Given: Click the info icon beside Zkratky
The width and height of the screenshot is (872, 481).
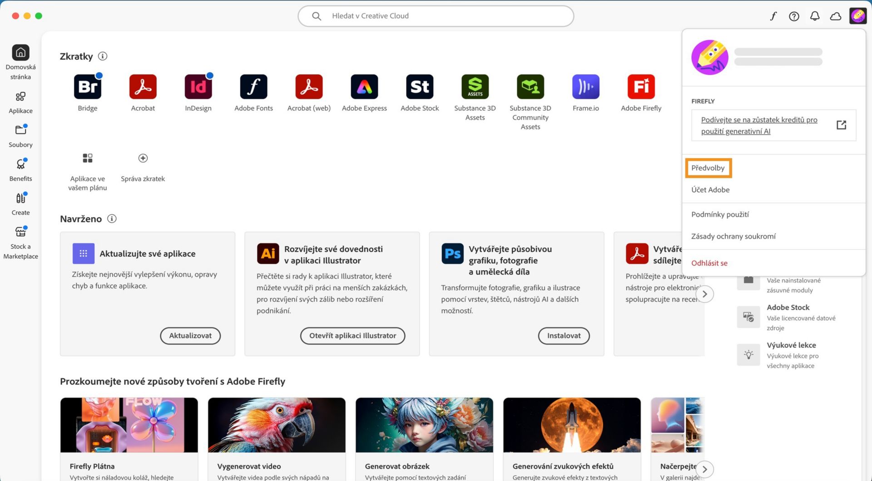Looking at the screenshot, I should (x=103, y=56).
